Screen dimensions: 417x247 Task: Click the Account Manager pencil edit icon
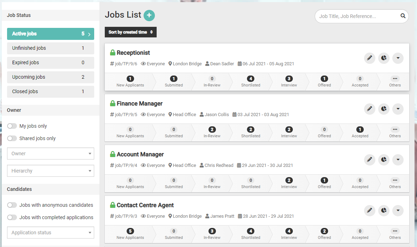[369, 160]
